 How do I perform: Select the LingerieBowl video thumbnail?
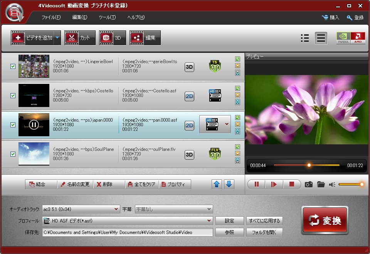point(34,66)
